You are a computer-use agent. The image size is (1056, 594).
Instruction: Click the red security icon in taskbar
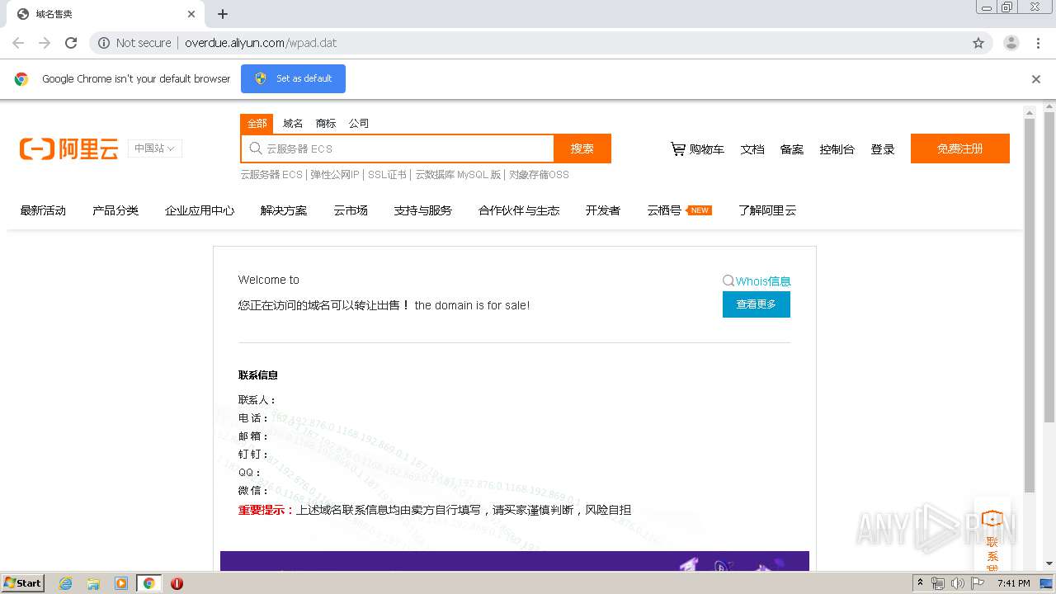177,583
